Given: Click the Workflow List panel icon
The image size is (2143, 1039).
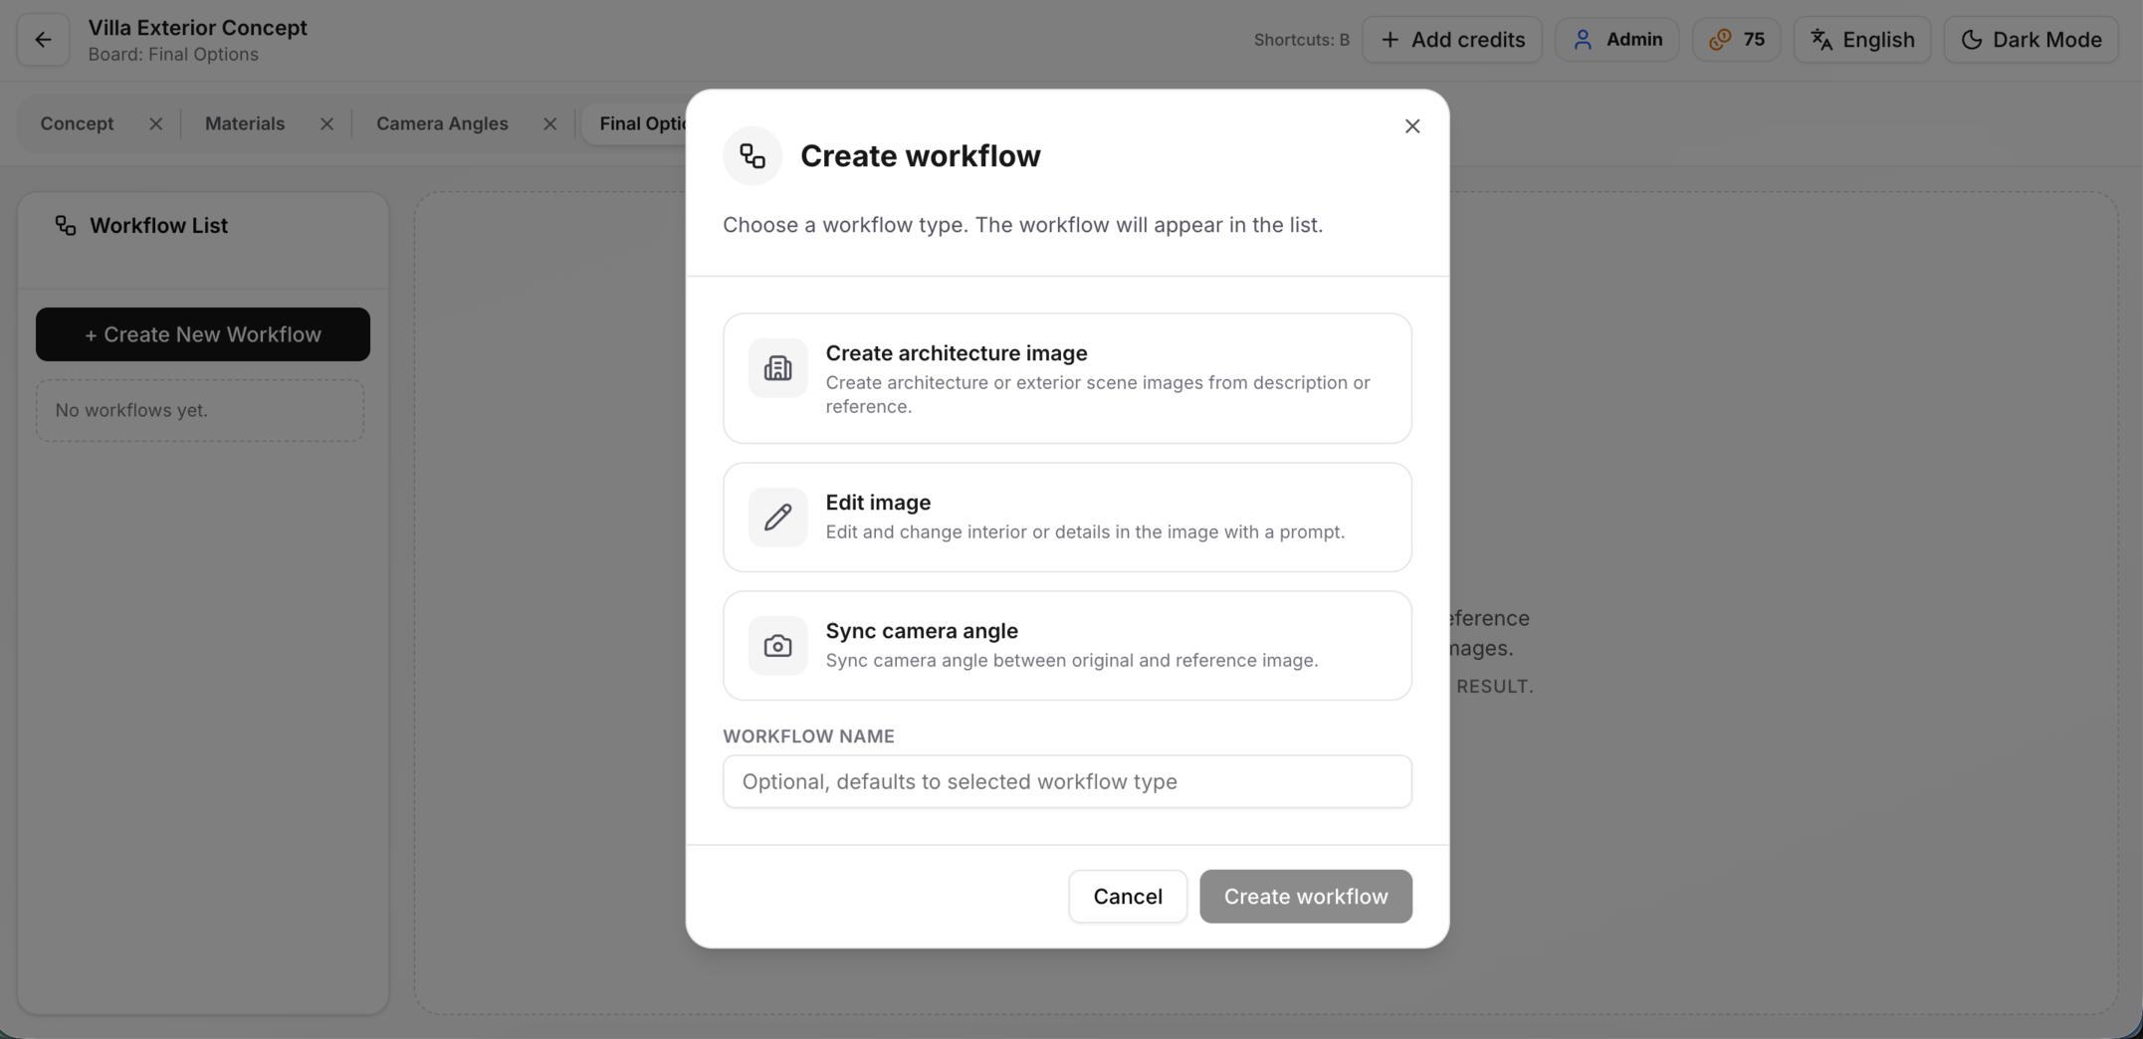Looking at the screenshot, I should (x=66, y=226).
